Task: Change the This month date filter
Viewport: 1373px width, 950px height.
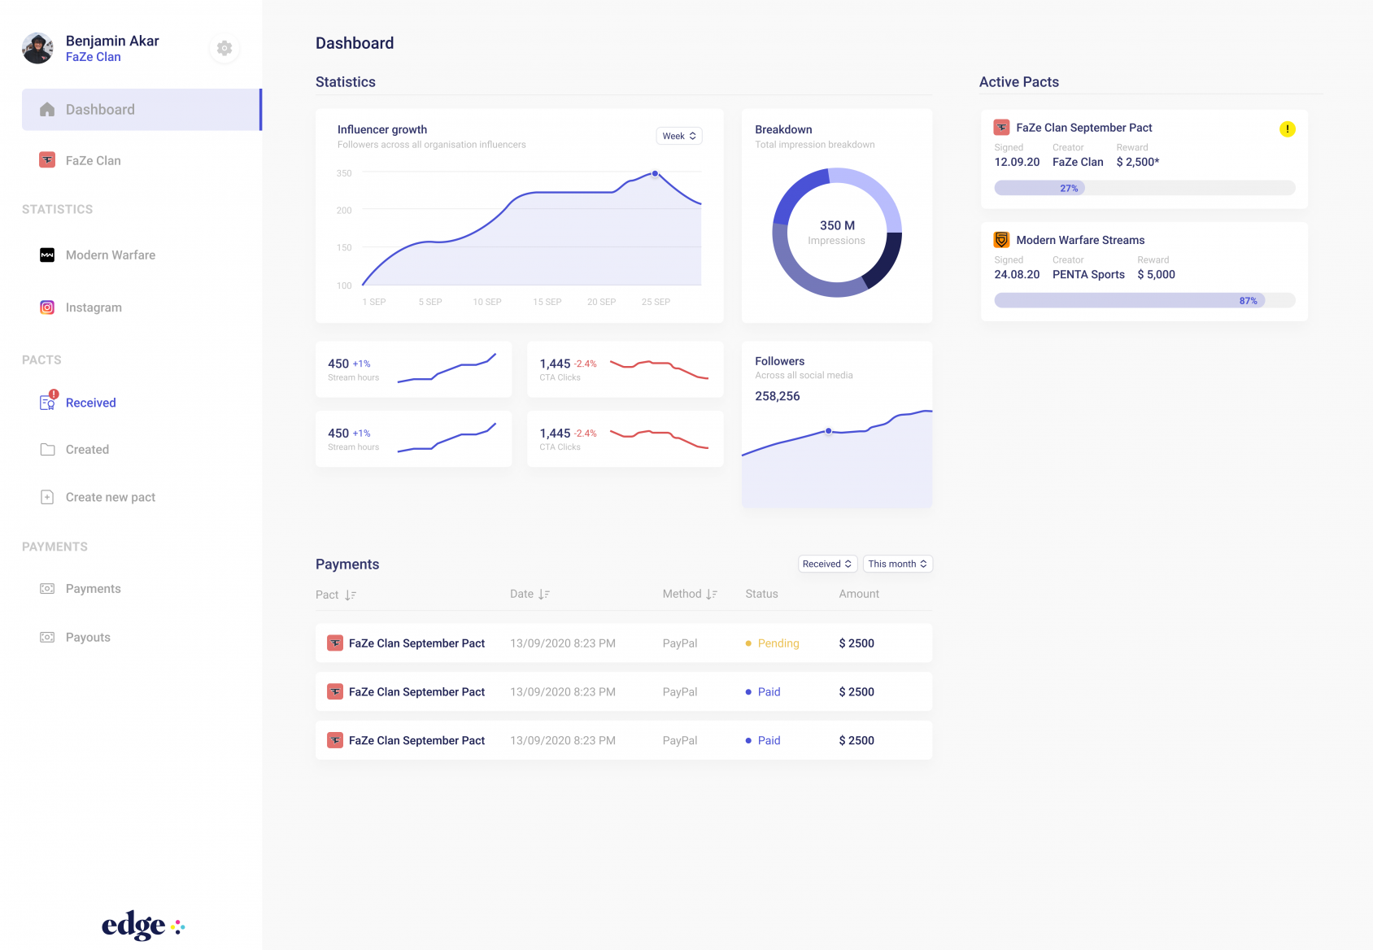Action: coord(897,563)
